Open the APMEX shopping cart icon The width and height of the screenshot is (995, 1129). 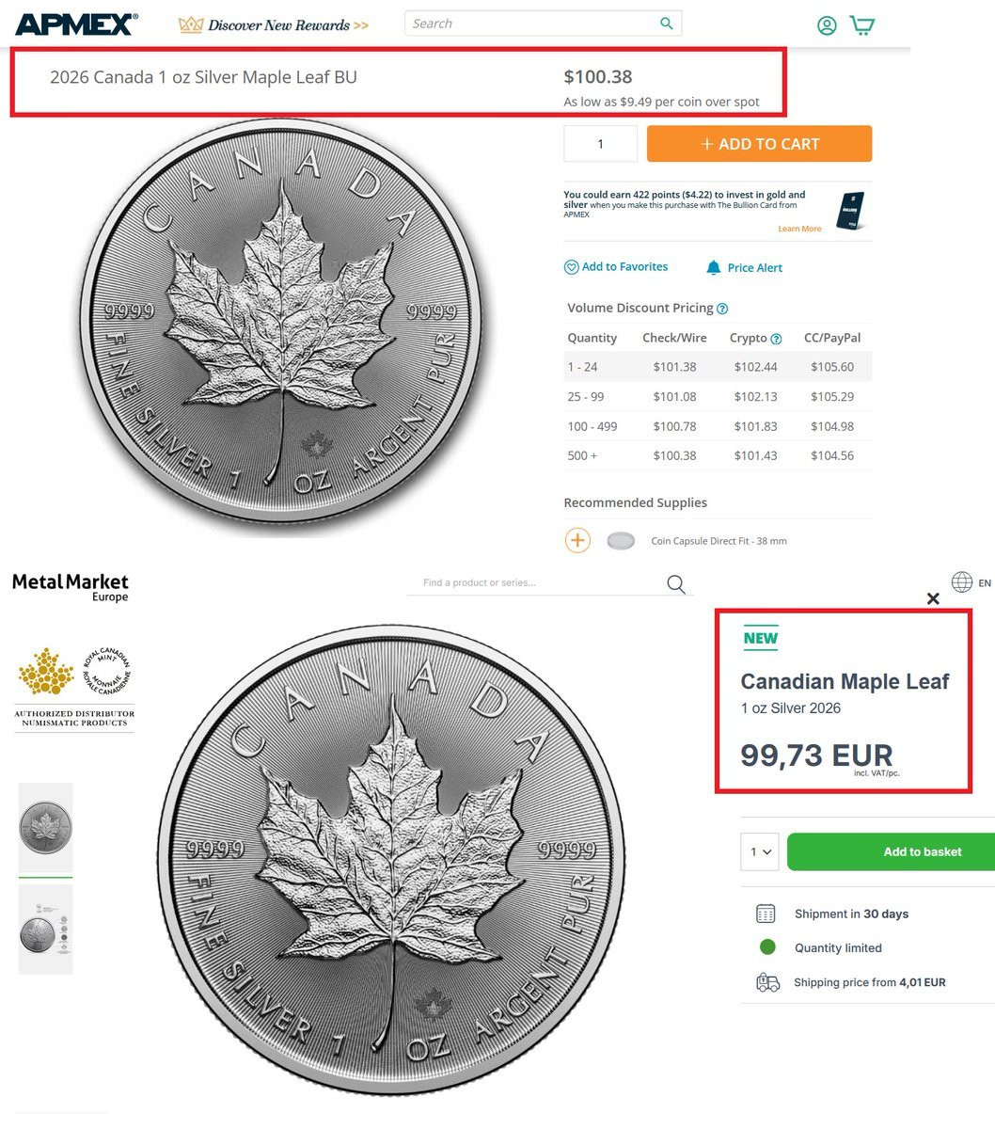pos(862,25)
